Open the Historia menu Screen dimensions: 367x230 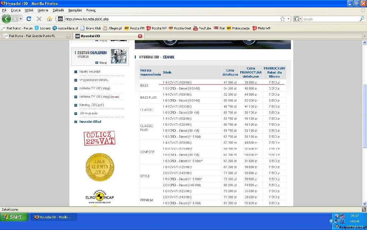tap(43, 10)
